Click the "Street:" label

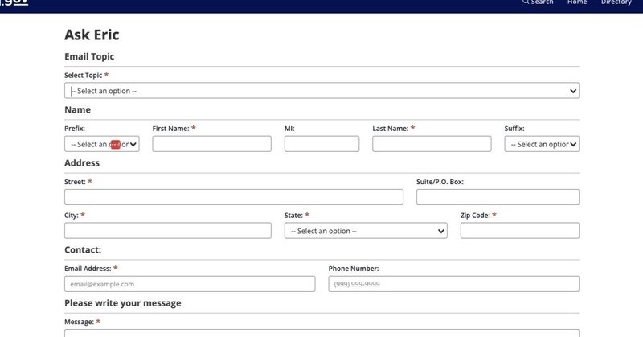[75, 182]
